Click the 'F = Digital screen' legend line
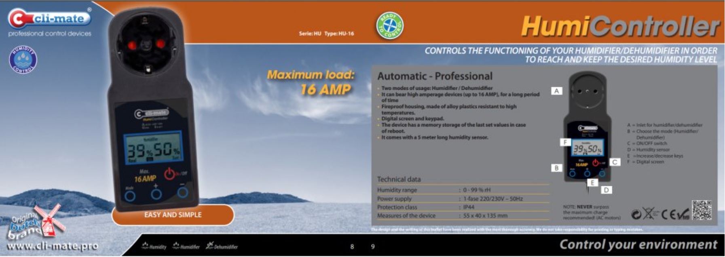This screenshot has width=725, height=257. pos(645,162)
